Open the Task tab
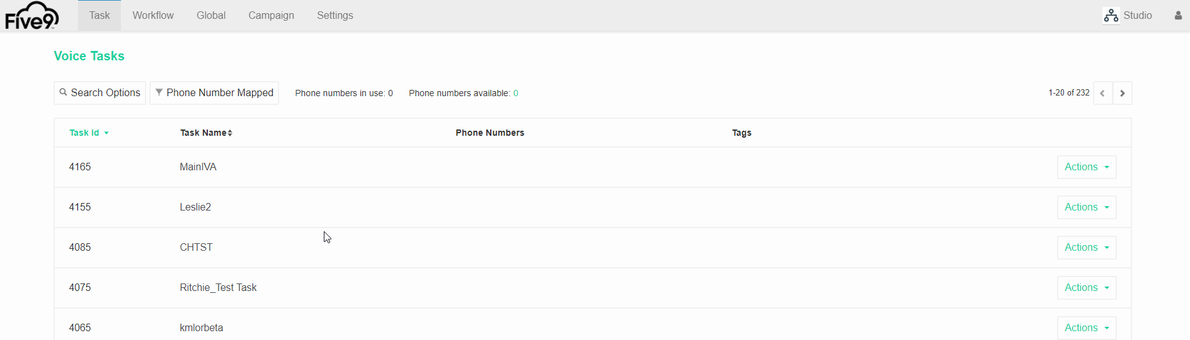 pyautogui.click(x=100, y=16)
